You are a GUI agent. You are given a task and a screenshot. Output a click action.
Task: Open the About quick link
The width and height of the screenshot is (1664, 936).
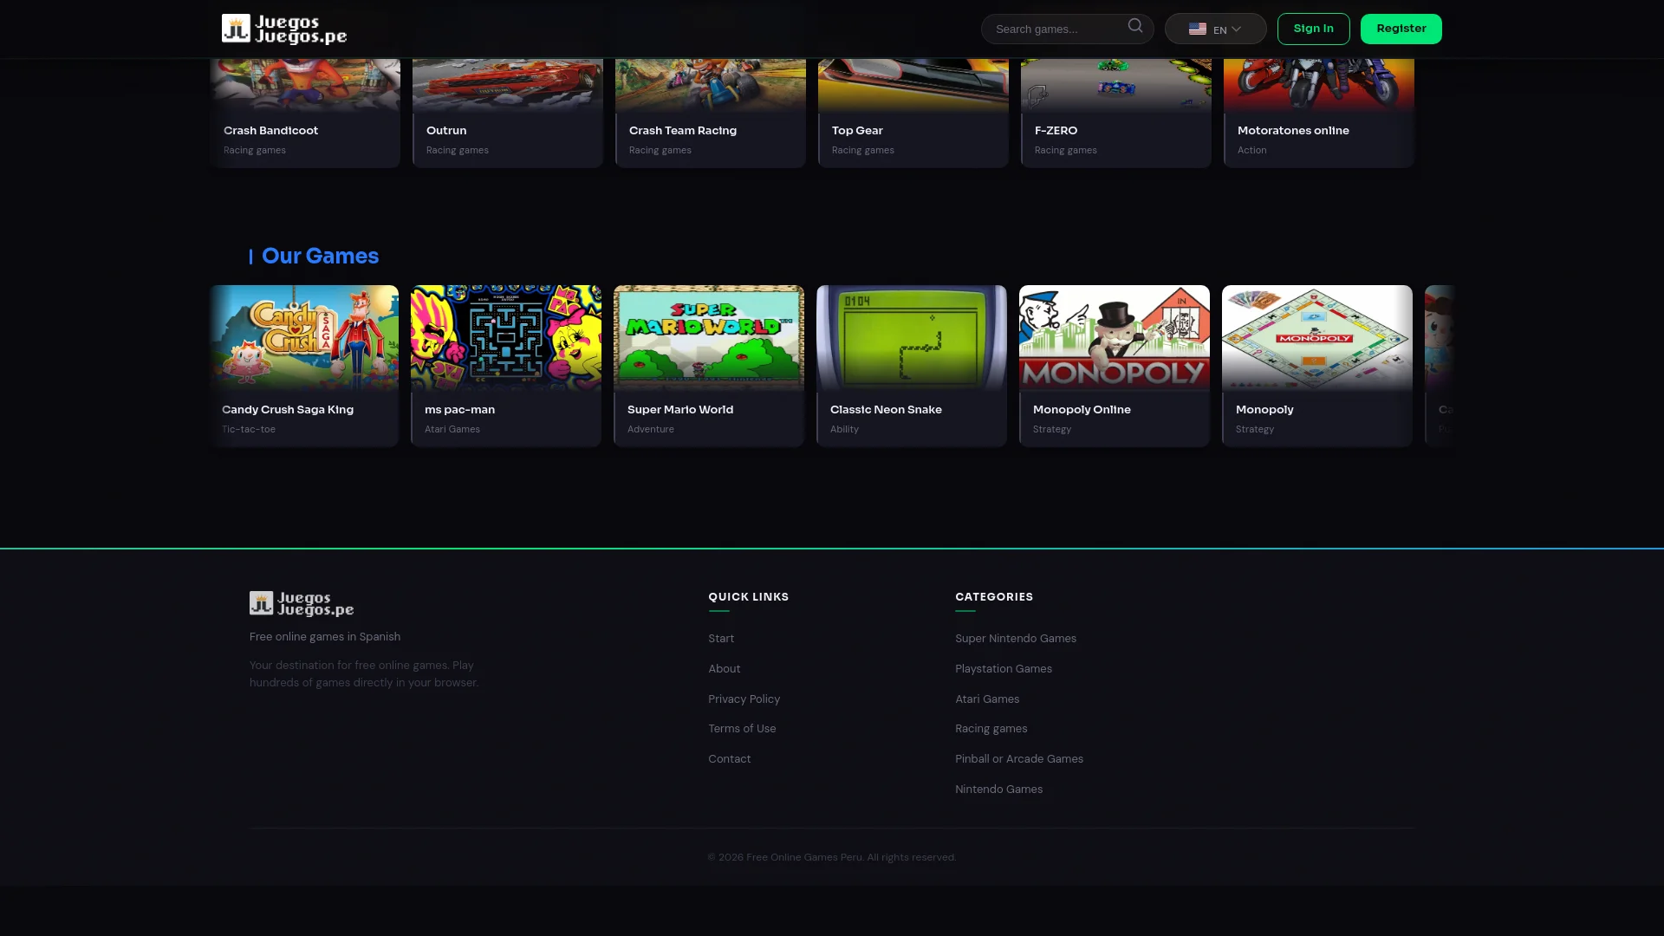725,669
